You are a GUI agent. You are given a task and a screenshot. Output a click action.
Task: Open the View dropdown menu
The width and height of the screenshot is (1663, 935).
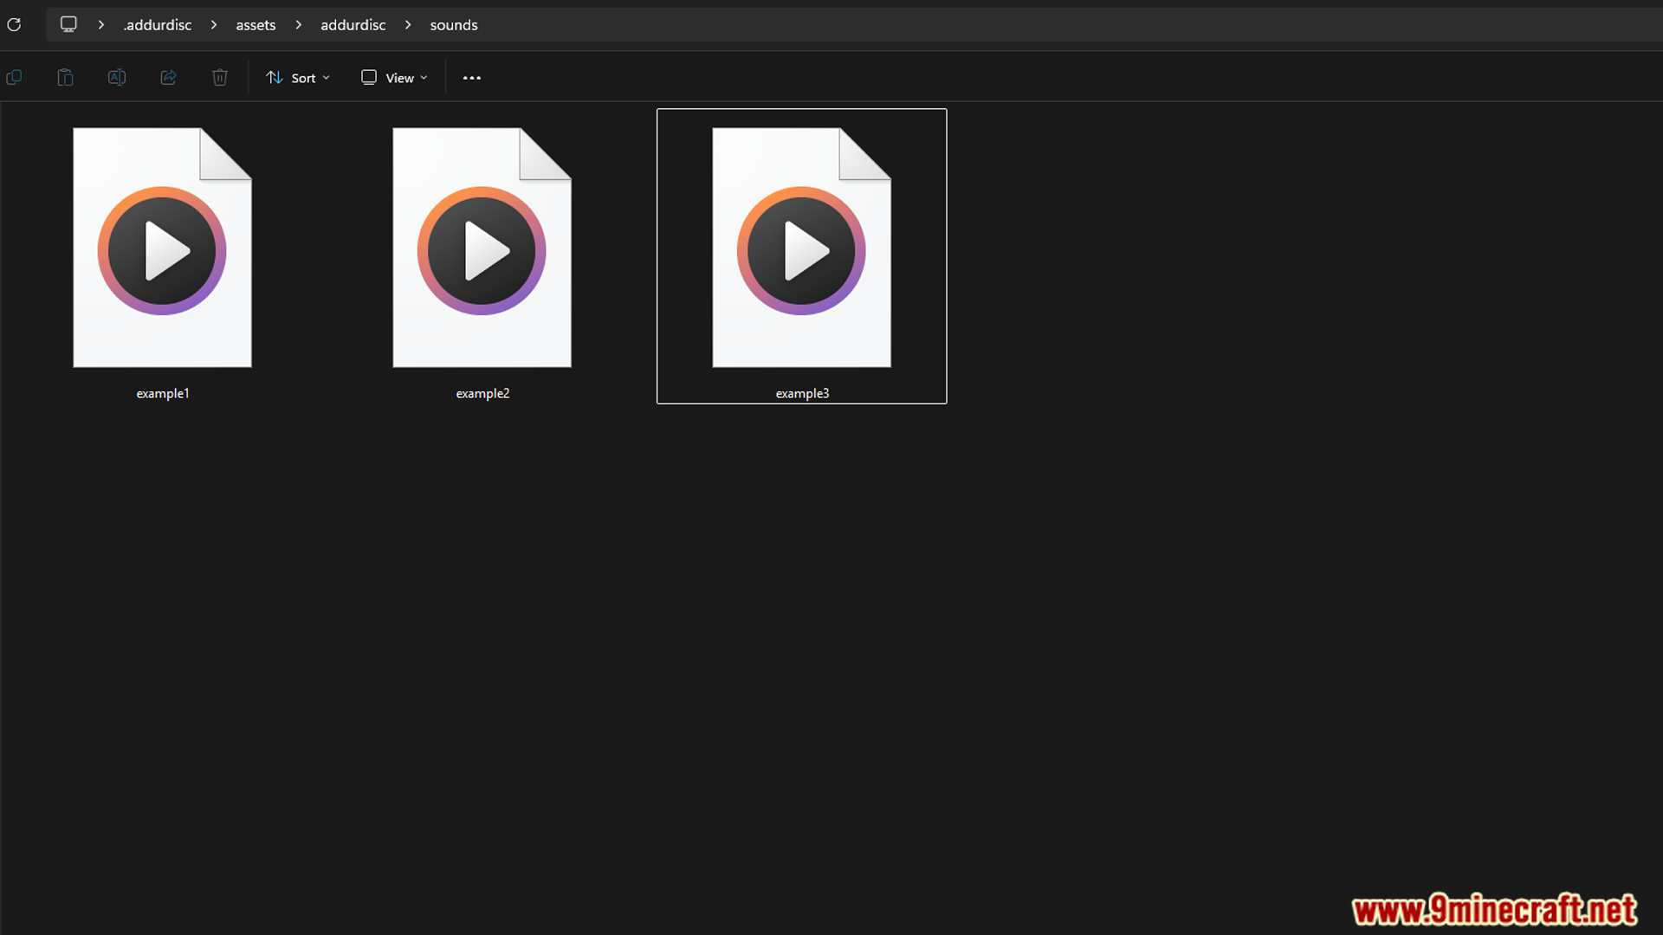pos(394,78)
